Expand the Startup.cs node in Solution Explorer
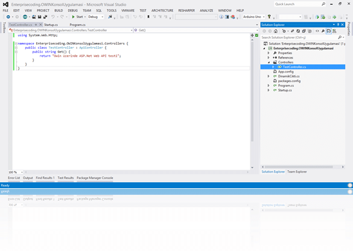Viewport: 353px width, 251px height. pyautogui.click(x=269, y=91)
